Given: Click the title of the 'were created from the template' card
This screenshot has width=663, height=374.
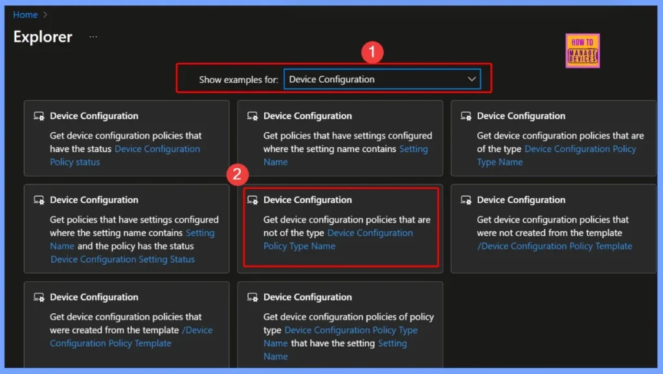Looking at the screenshot, I should pyautogui.click(x=94, y=297).
